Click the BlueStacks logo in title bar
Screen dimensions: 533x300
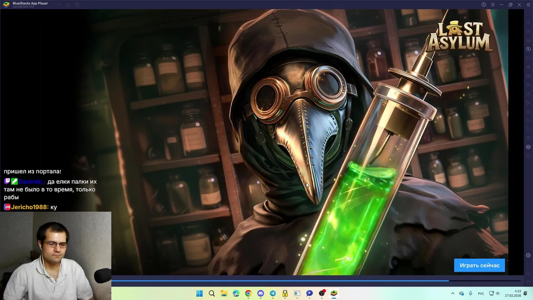click(x=5, y=5)
